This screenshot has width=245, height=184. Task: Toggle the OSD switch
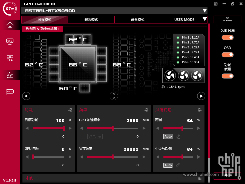tap(227, 55)
